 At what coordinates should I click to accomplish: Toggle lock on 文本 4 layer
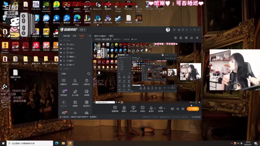point(64,44)
